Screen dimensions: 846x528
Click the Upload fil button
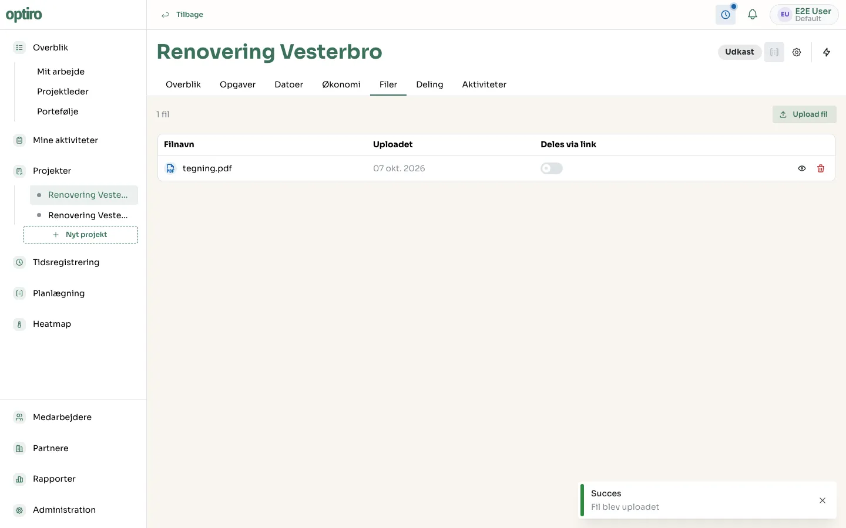pyautogui.click(x=804, y=114)
